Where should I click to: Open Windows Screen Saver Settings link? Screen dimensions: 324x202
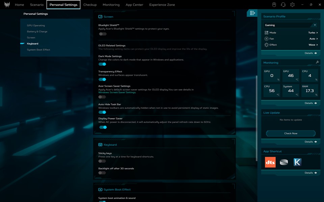117,92
